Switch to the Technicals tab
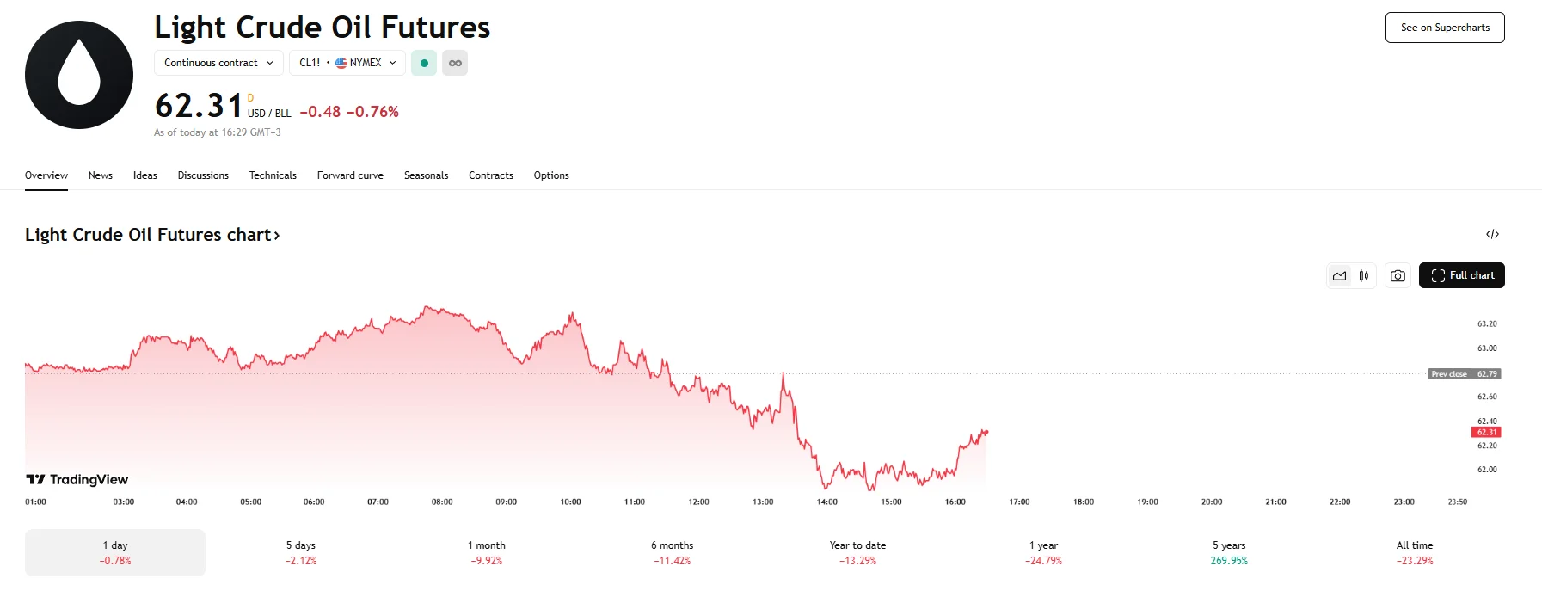Viewport: 1542px width, 591px height. (273, 175)
